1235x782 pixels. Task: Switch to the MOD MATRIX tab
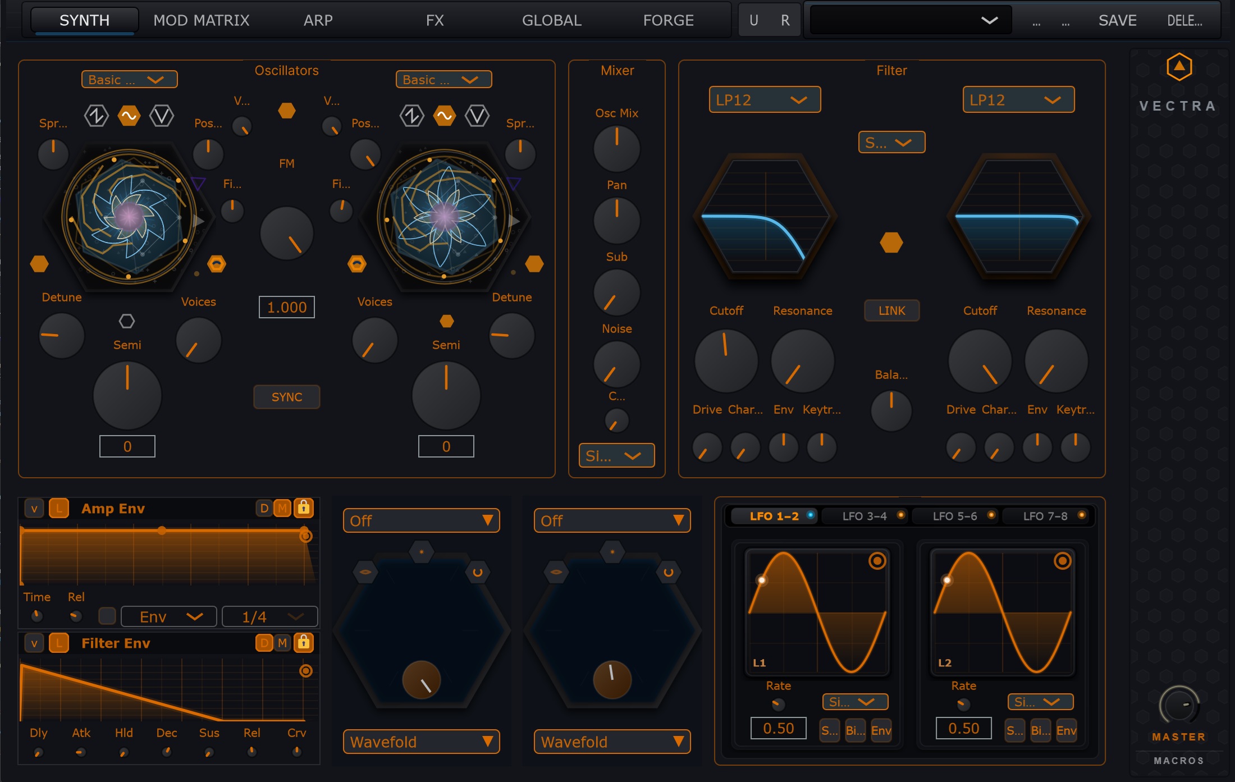point(201,21)
